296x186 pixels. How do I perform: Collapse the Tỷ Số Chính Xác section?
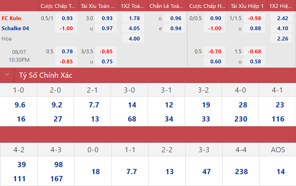click(7, 75)
